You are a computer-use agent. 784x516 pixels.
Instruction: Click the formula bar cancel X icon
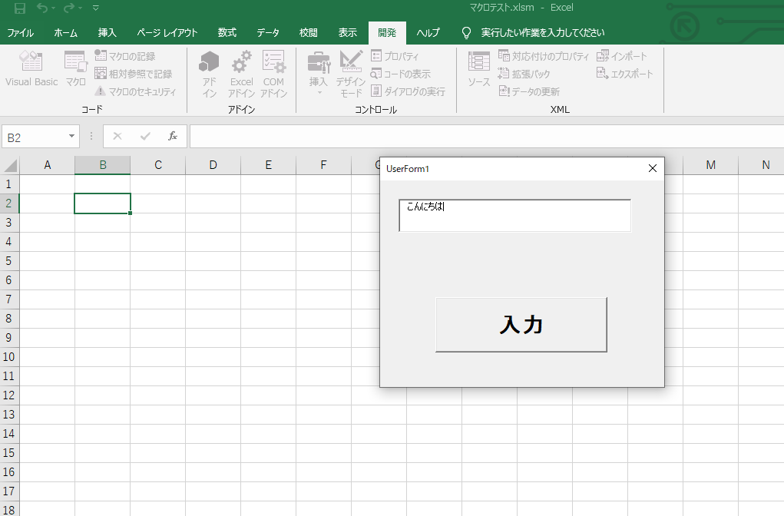click(x=117, y=136)
